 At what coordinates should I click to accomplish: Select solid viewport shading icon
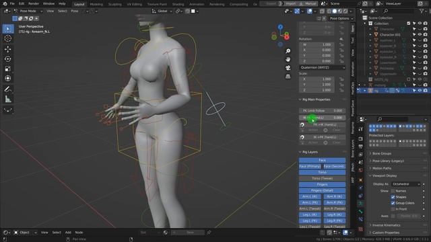(x=335, y=11)
